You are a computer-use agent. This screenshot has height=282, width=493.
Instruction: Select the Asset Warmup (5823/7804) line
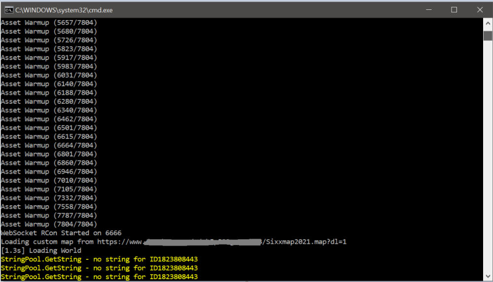click(x=49, y=49)
